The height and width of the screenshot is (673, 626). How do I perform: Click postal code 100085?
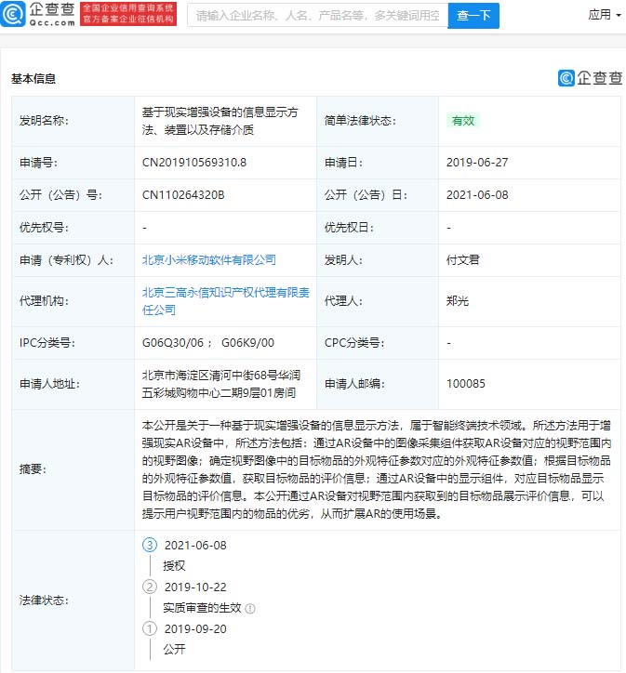[466, 384]
